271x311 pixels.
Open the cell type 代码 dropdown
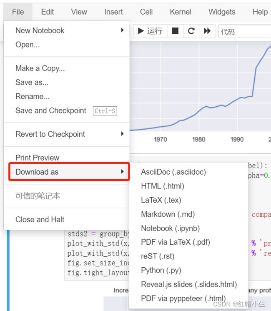(x=245, y=31)
